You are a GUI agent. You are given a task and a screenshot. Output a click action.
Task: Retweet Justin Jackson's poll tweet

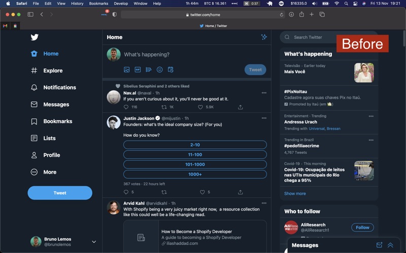(x=164, y=192)
